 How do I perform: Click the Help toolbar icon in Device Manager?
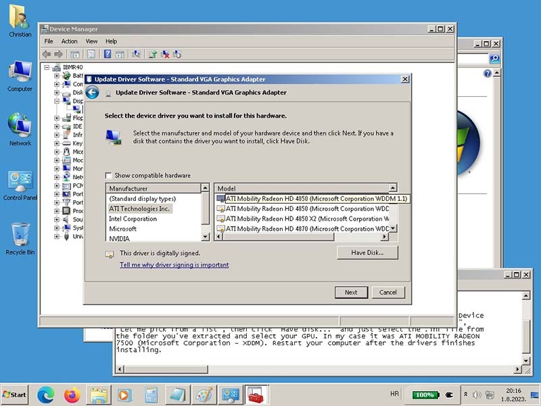tap(108, 54)
